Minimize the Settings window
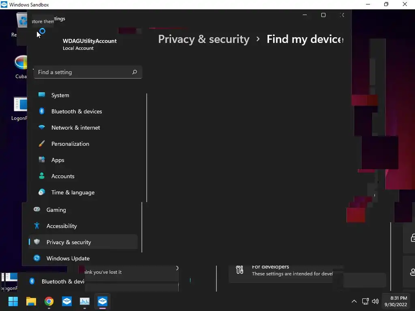Screen dimensions: 415x311 coord(305,15)
